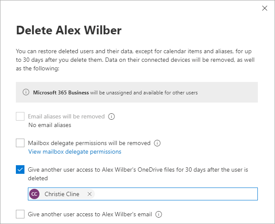Click info icon beside Email aliases option
275x224 pixels.
click(112, 116)
